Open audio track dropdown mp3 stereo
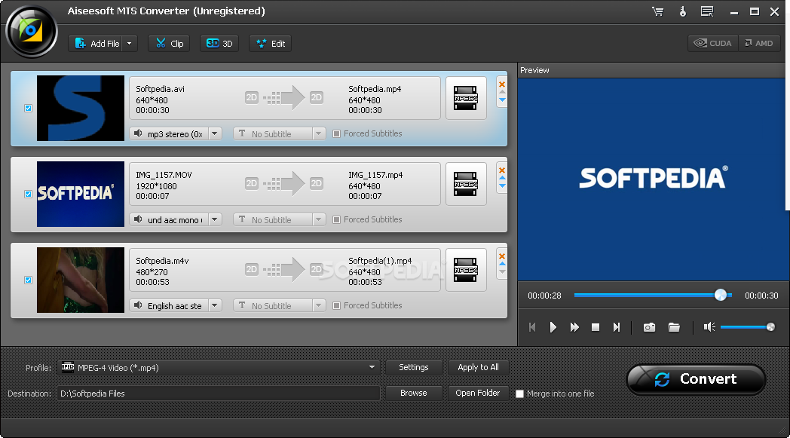The height and width of the screenshot is (438, 790). (x=215, y=134)
